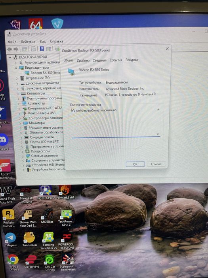This screenshot has height=278, width=208.
Task: Switch to the События tab
Action: 116,60
